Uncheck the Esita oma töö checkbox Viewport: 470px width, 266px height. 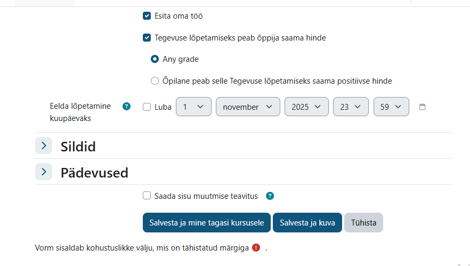click(147, 16)
